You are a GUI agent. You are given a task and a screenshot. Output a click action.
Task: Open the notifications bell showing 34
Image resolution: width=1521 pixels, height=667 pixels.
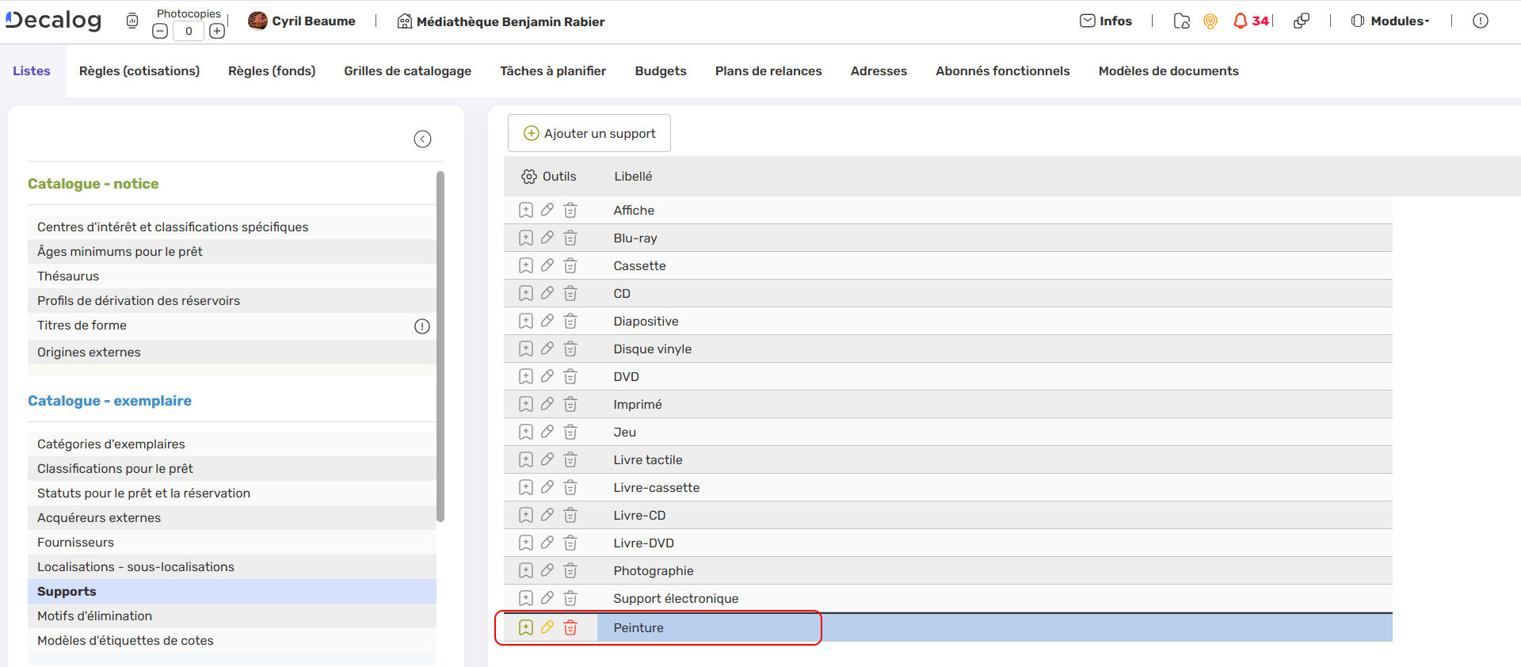click(x=1251, y=21)
